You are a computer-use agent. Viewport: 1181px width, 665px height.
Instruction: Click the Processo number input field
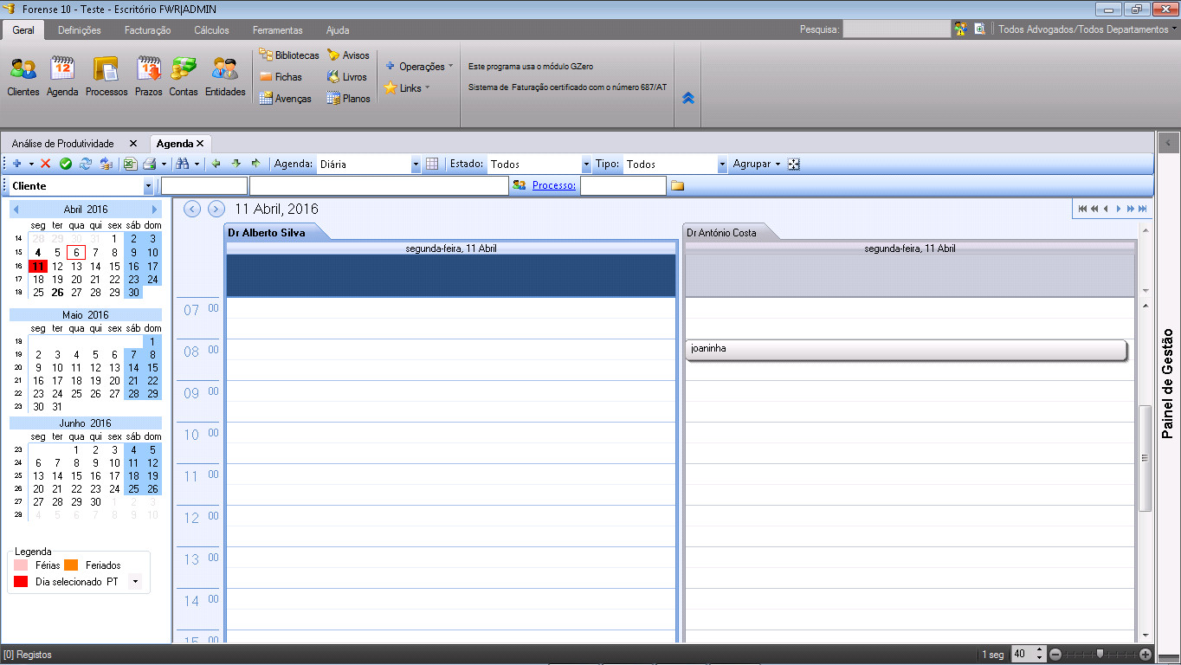(x=623, y=186)
